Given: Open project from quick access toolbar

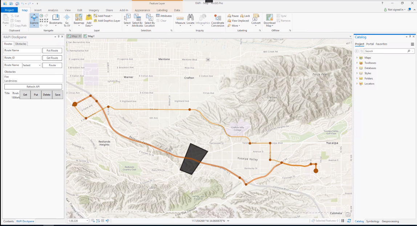Looking at the screenshot, I should point(11,4).
